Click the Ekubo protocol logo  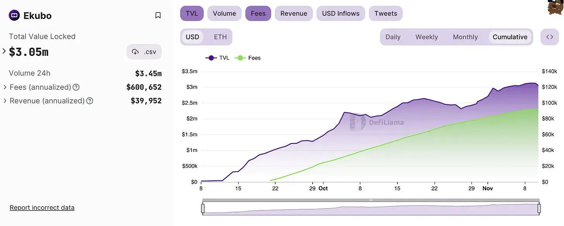pos(14,16)
